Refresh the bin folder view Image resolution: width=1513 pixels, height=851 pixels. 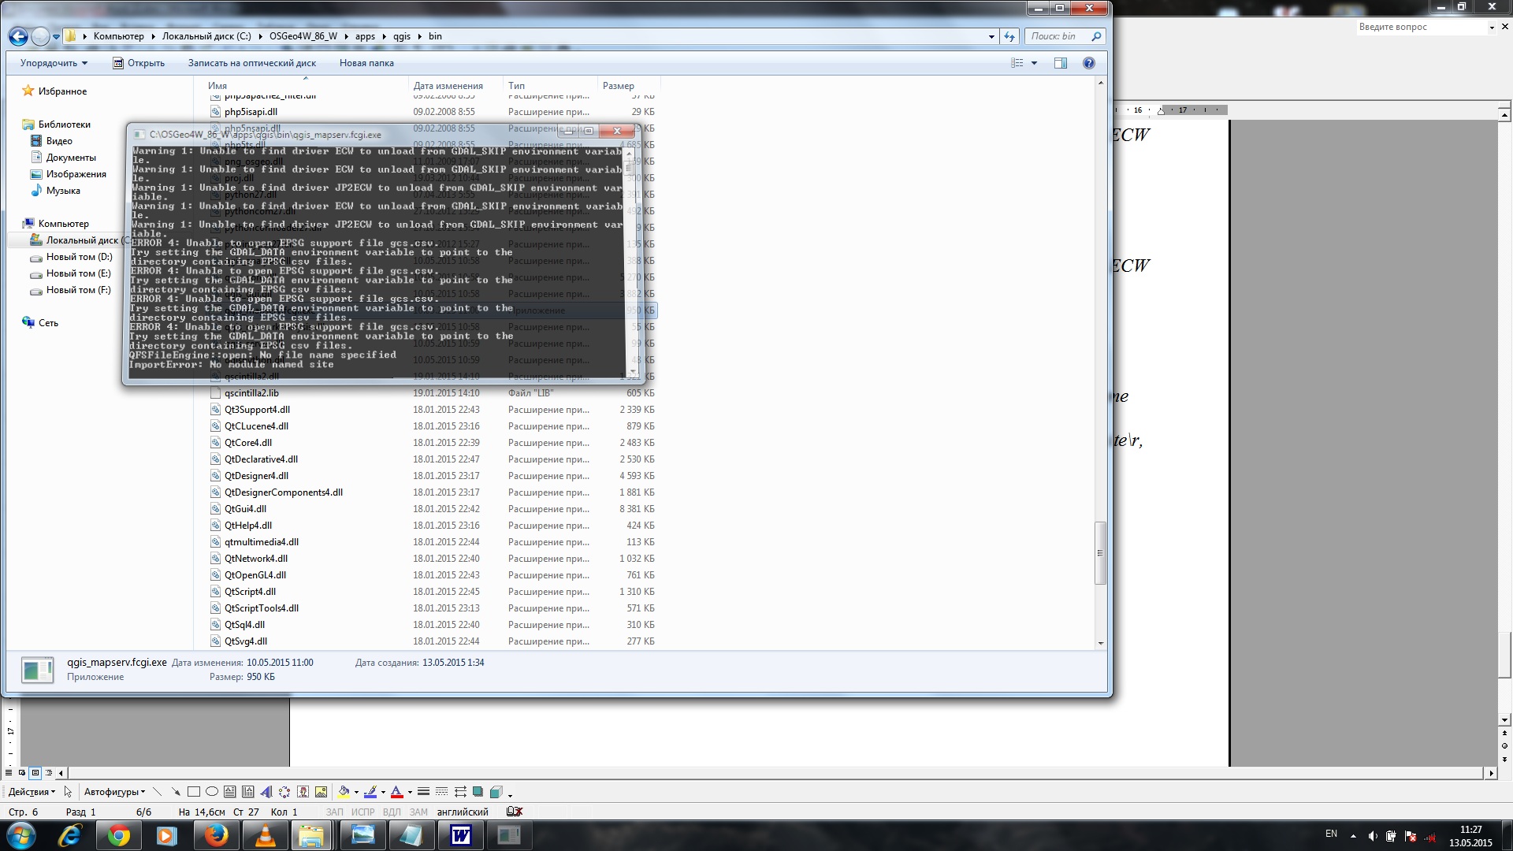pos(1009,36)
